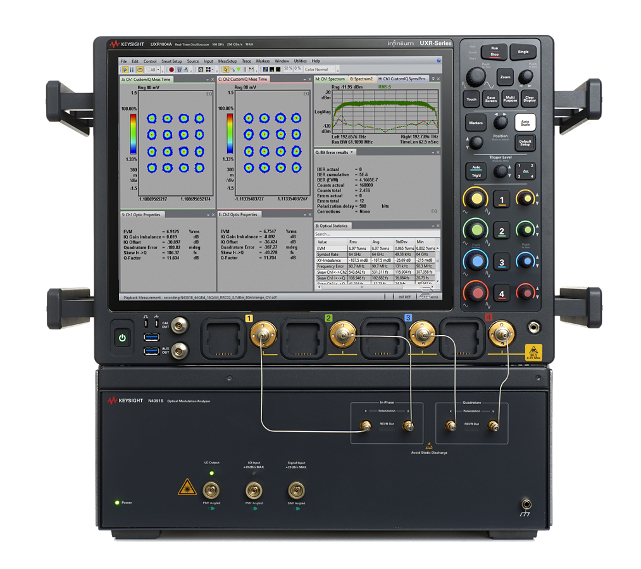This screenshot has width=641, height=569.
Task: Open the Utilities menu
Action: click(301, 61)
